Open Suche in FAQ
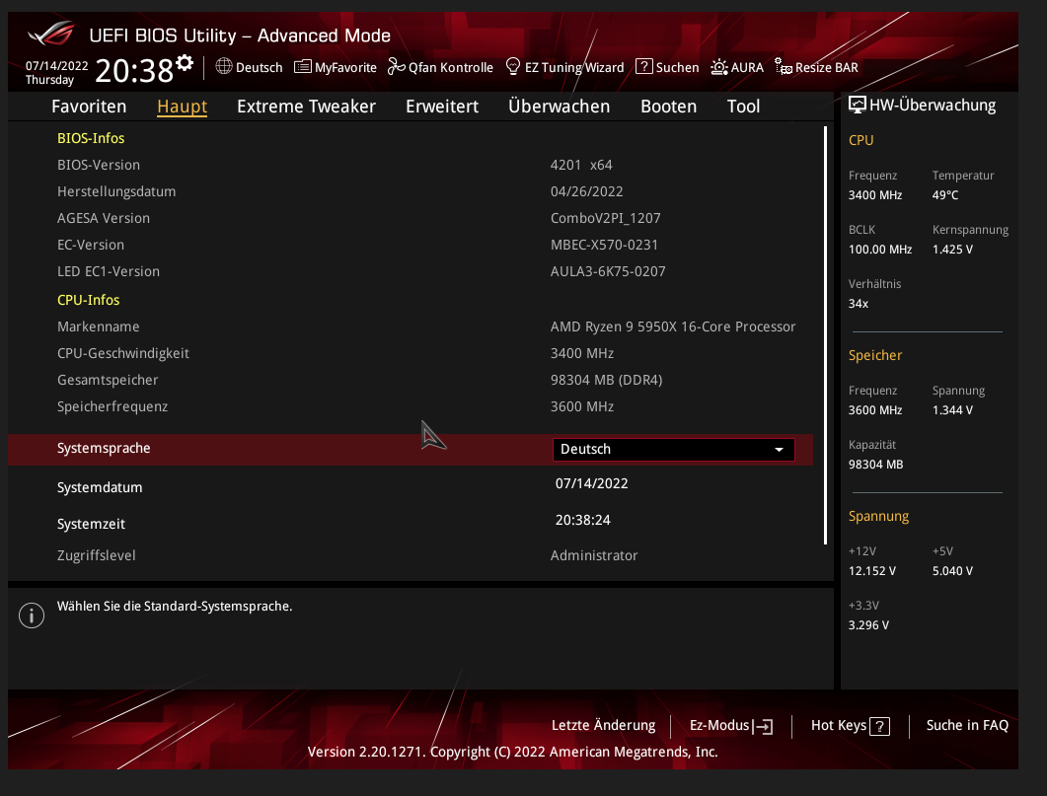Viewport: 1047px width, 796px height. click(x=967, y=725)
